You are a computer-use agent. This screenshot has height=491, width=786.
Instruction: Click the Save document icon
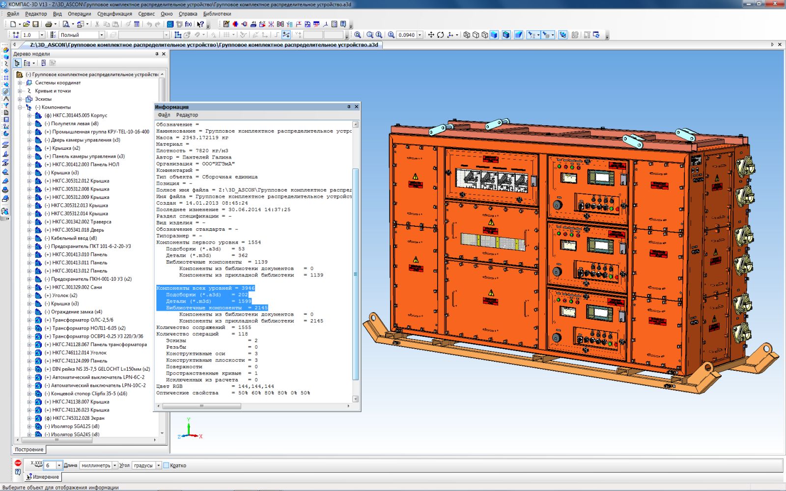pyautogui.click(x=35, y=24)
